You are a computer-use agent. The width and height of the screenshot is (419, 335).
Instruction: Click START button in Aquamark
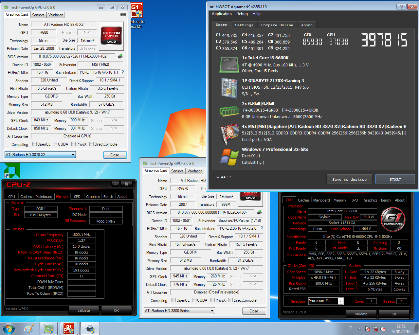395,179
